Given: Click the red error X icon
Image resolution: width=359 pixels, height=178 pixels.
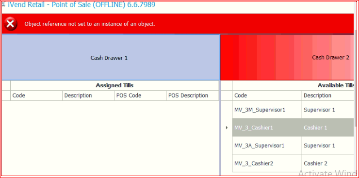Looking at the screenshot, I should pyautogui.click(x=11, y=24).
